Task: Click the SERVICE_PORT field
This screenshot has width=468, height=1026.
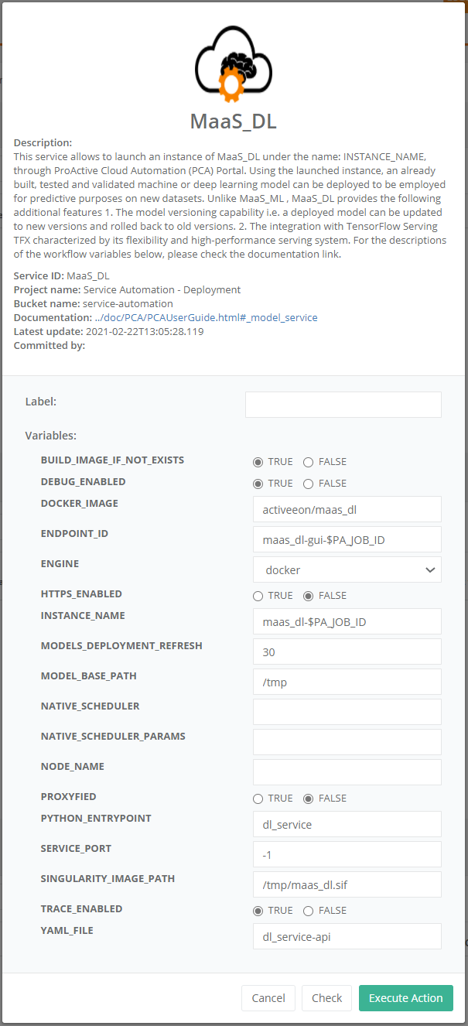Action: pyautogui.click(x=347, y=854)
